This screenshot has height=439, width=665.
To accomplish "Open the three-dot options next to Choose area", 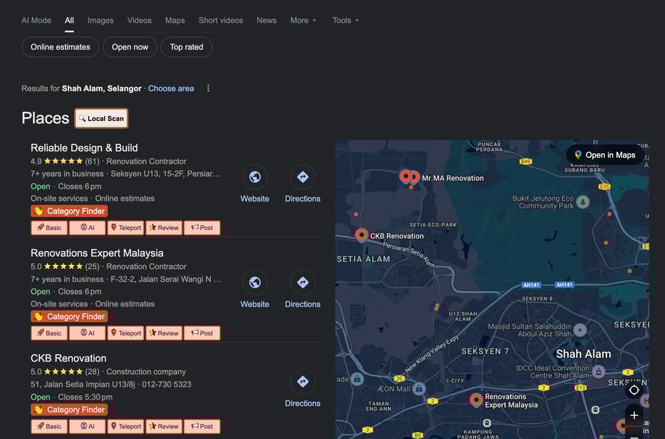I will click(208, 88).
